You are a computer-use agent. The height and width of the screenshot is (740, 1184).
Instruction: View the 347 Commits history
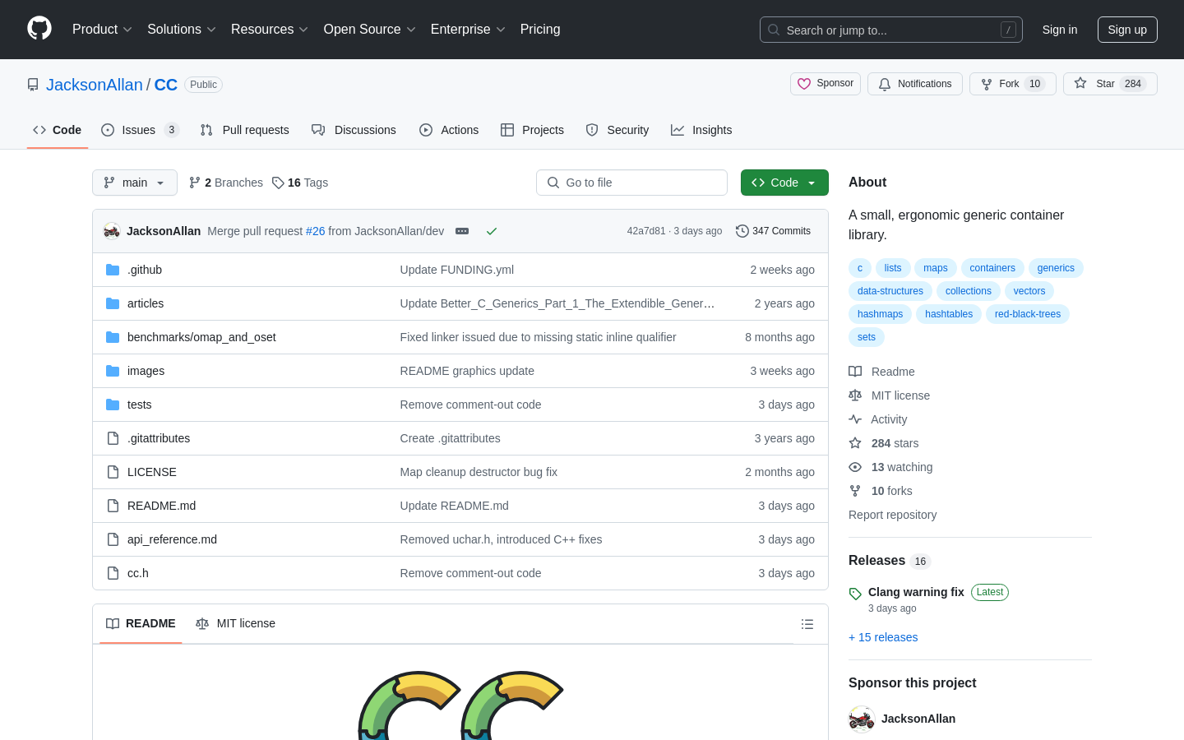click(x=773, y=231)
